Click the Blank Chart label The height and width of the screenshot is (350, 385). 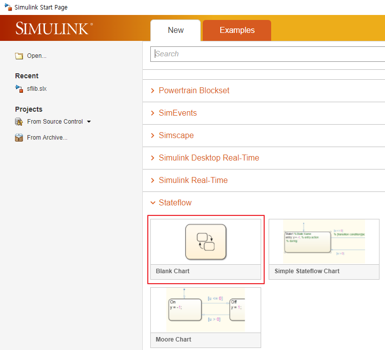coord(173,271)
